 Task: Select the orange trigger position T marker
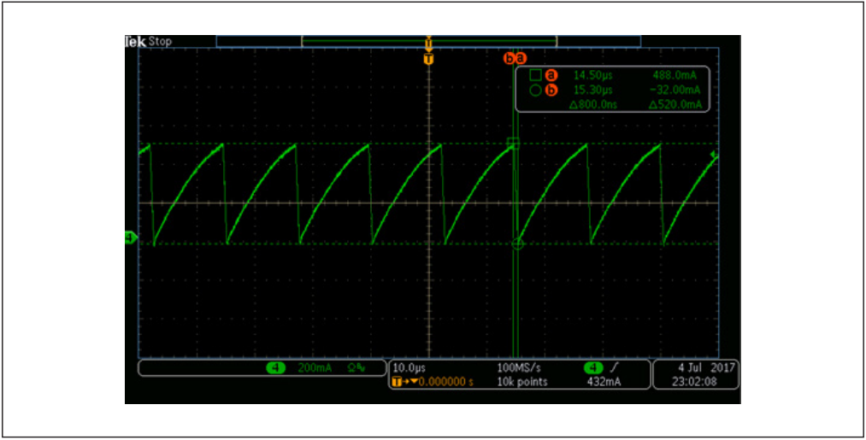tap(428, 58)
